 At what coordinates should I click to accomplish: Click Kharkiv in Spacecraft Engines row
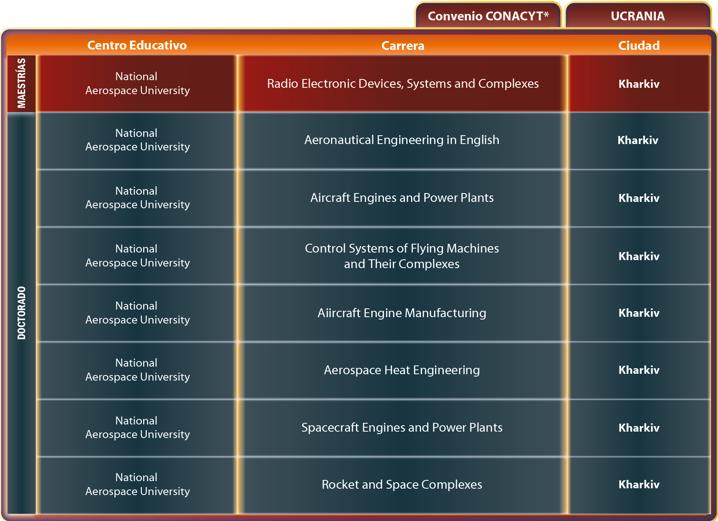[x=639, y=428]
